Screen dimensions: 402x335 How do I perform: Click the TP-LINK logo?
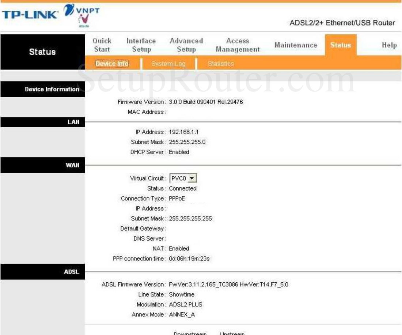click(30, 15)
